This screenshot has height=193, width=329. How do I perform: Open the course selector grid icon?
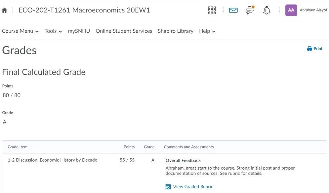pos(212,10)
